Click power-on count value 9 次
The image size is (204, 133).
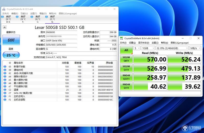[108, 45]
